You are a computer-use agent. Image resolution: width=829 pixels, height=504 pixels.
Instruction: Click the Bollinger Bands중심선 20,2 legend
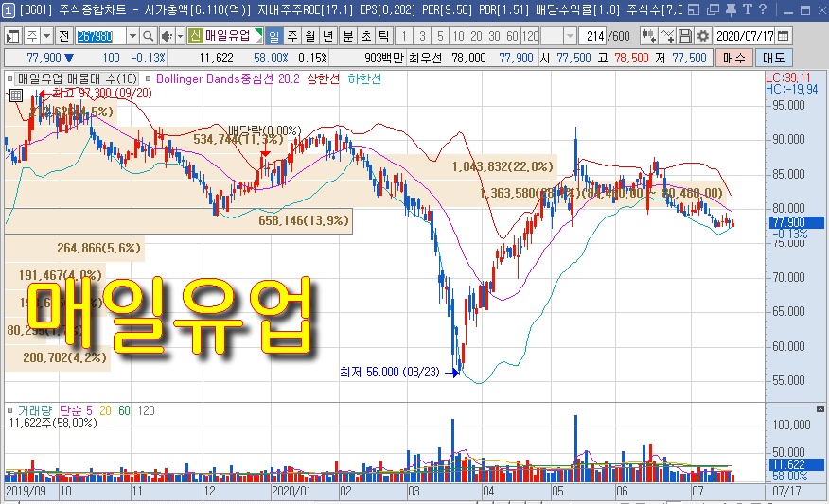227,79
